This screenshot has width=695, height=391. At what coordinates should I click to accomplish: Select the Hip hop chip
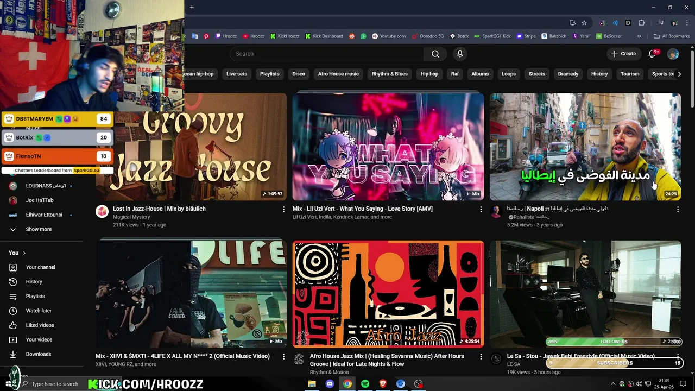click(x=429, y=74)
